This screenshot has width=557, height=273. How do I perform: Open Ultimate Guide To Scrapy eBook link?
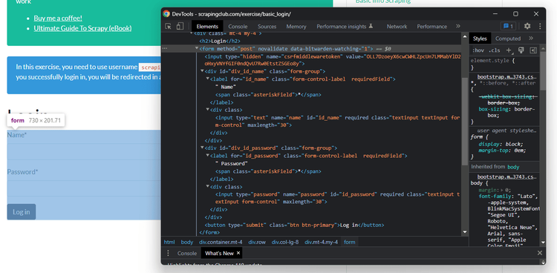coord(82,28)
